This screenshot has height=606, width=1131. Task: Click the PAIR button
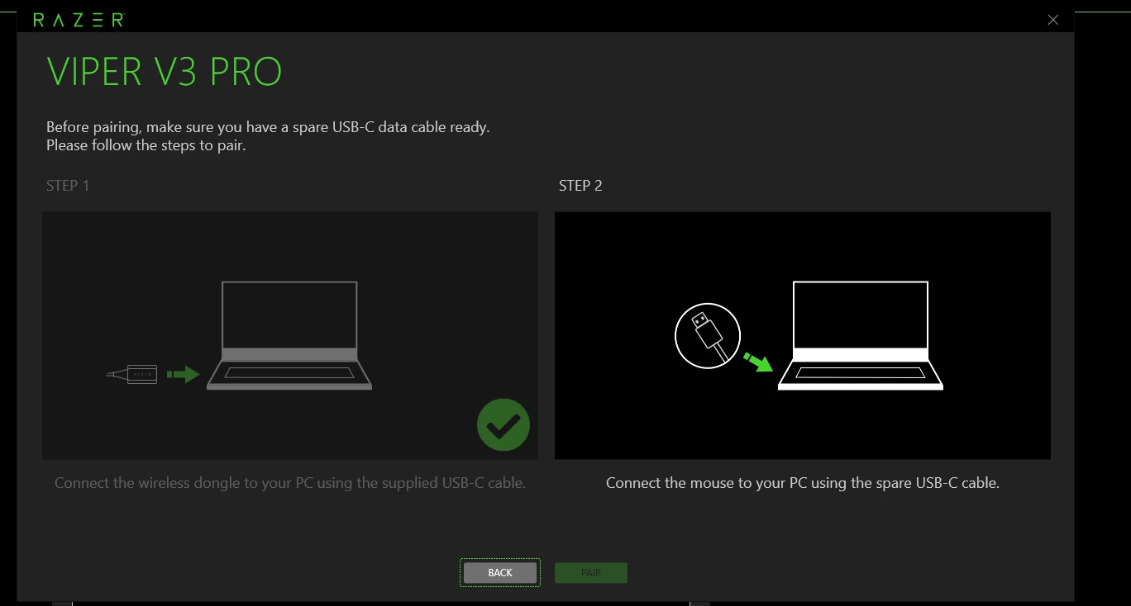click(x=591, y=572)
